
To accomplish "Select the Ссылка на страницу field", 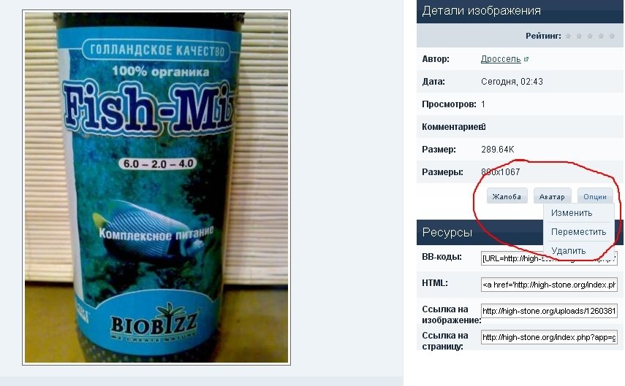I will point(549,337).
